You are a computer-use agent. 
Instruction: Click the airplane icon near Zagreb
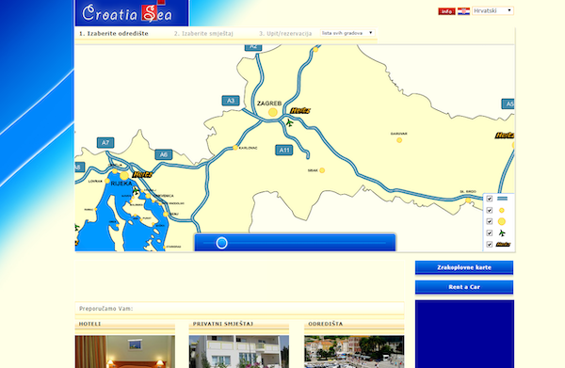(289, 123)
